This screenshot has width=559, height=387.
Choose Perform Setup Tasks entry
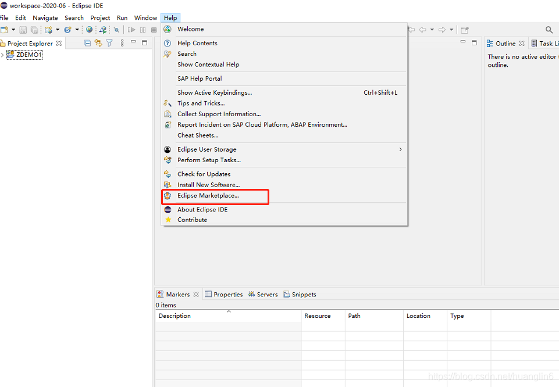click(284, 160)
